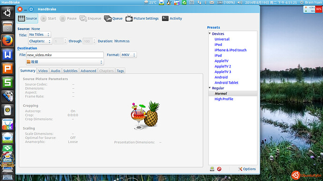This screenshot has width=323, height=181.
Task: Open the Brain Yuan session menu
Action: 311,2
